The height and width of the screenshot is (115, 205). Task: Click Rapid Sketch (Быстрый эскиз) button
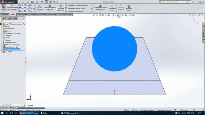click(x=129, y=8)
